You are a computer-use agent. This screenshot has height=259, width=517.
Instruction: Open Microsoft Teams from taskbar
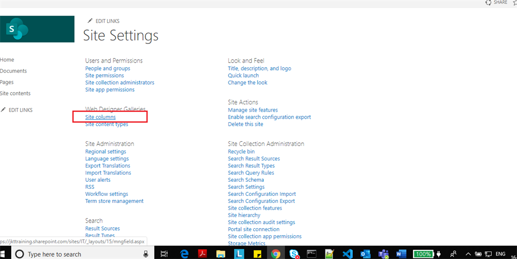pos(384,254)
